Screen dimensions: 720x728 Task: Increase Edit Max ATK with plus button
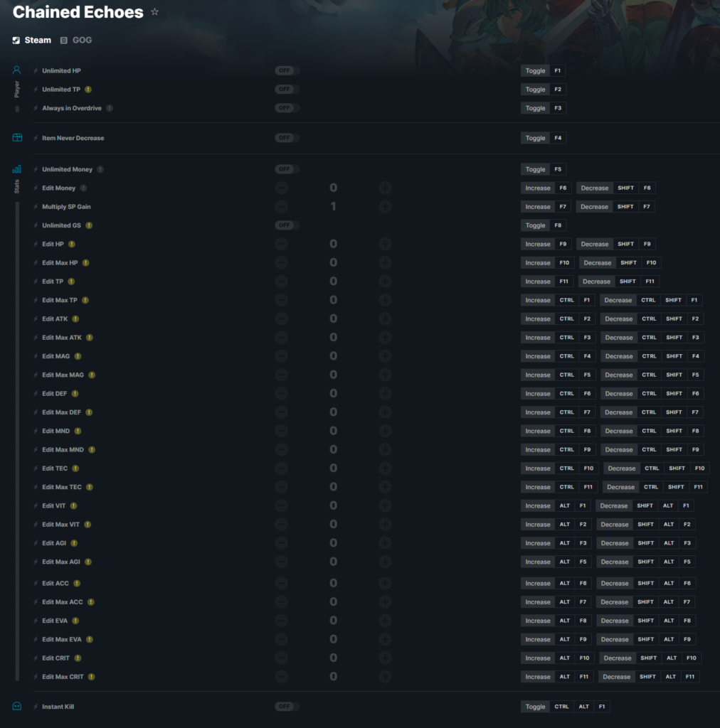[385, 338]
